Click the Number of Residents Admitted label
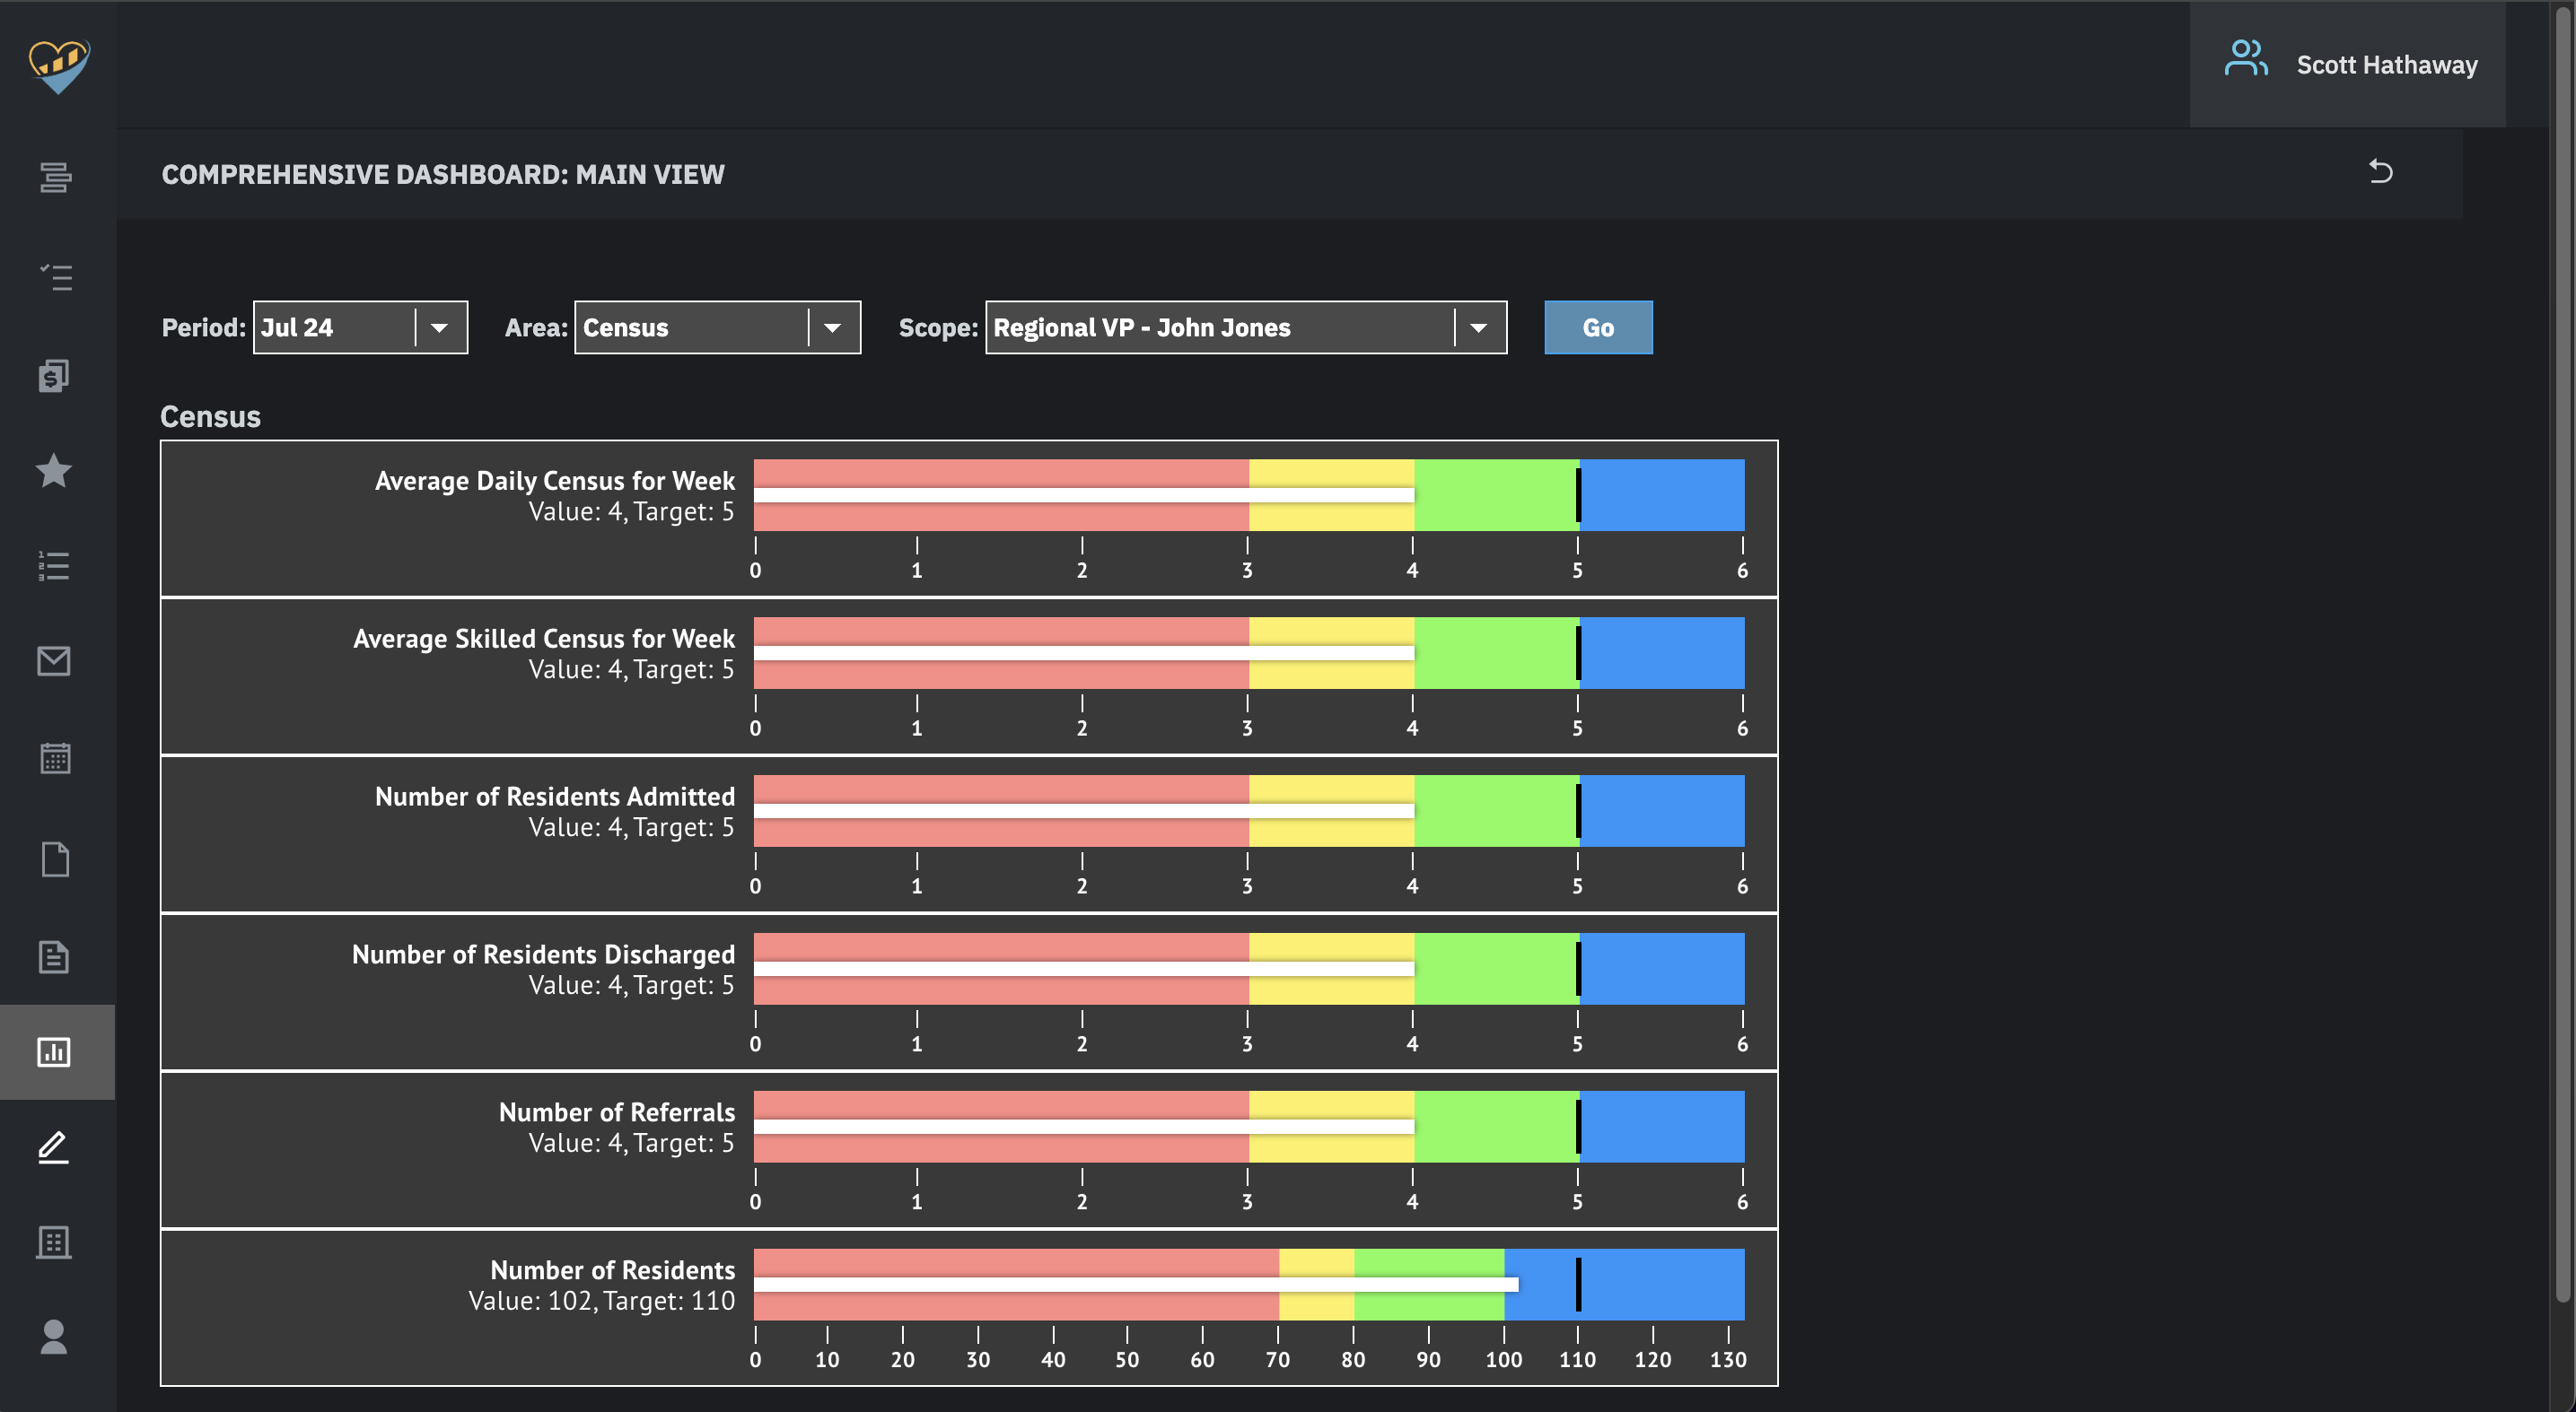The image size is (2576, 1412). (555, 797)
